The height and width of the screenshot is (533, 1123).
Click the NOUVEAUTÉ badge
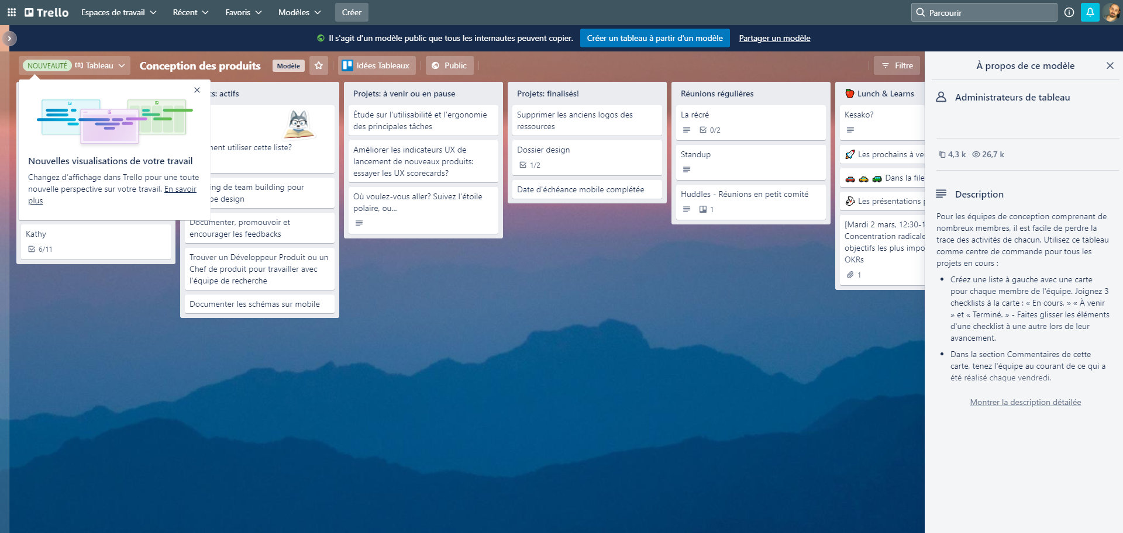pyautogui.click(x=47, y=65)
